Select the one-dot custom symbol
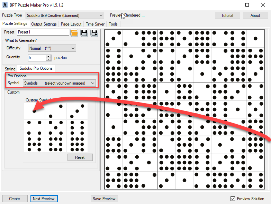The height and width of the screenshot is (204, 271). pos(34,111)
